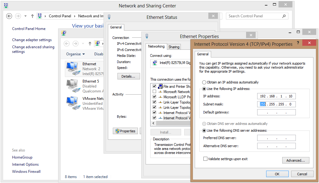Select General tab in Ethernet Status
Image resolution: width=319 pixels, height=183 pixels.
pos(116,27)
